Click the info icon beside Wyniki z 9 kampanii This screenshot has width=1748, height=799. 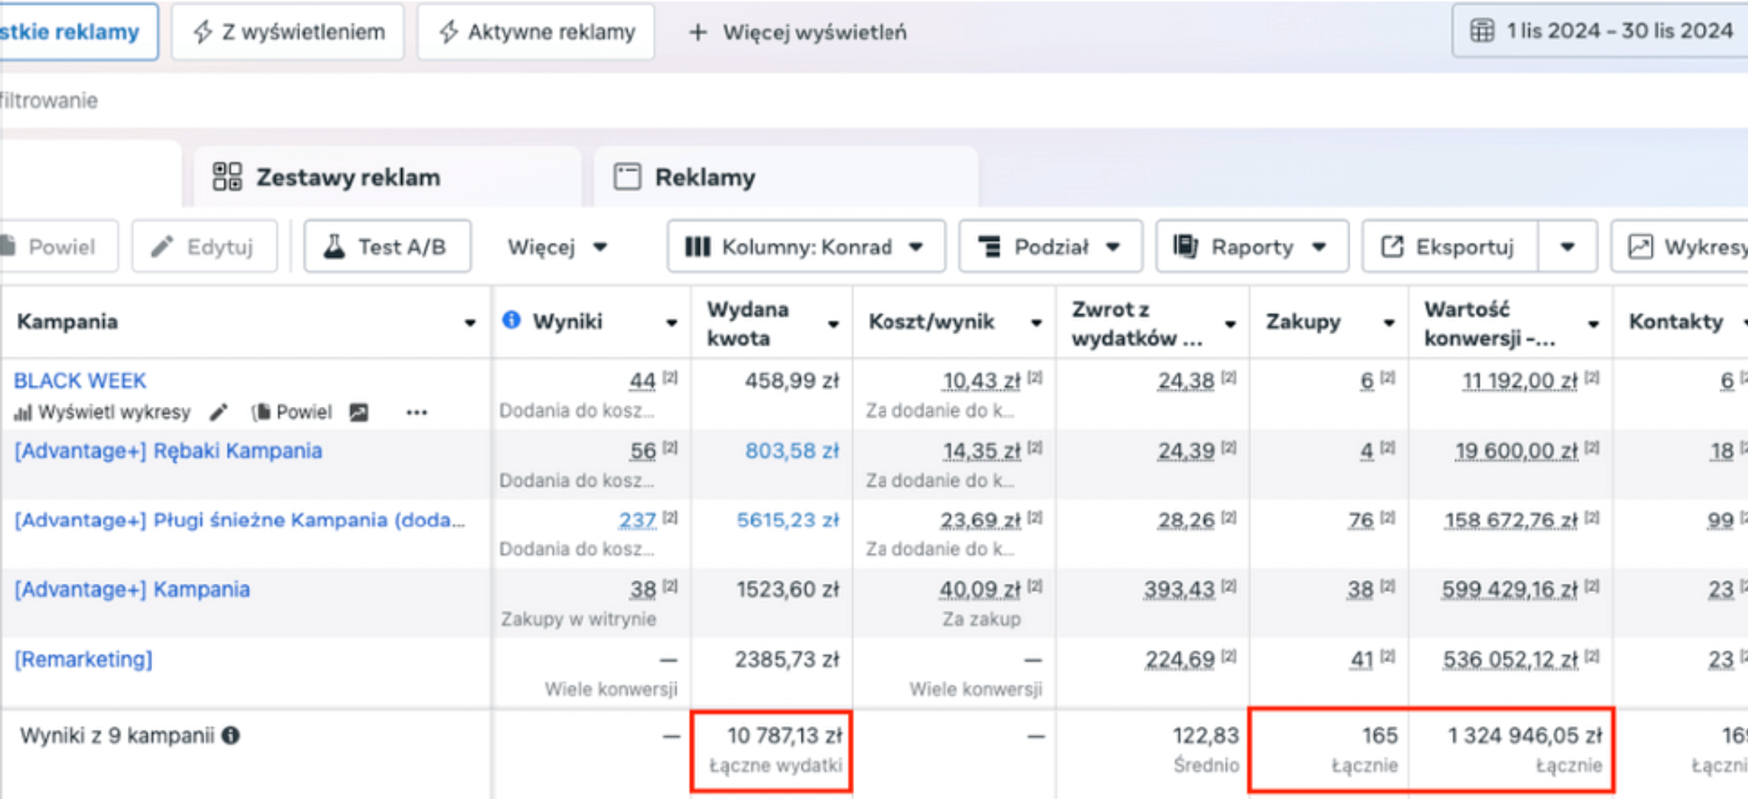tap(231, 735)
